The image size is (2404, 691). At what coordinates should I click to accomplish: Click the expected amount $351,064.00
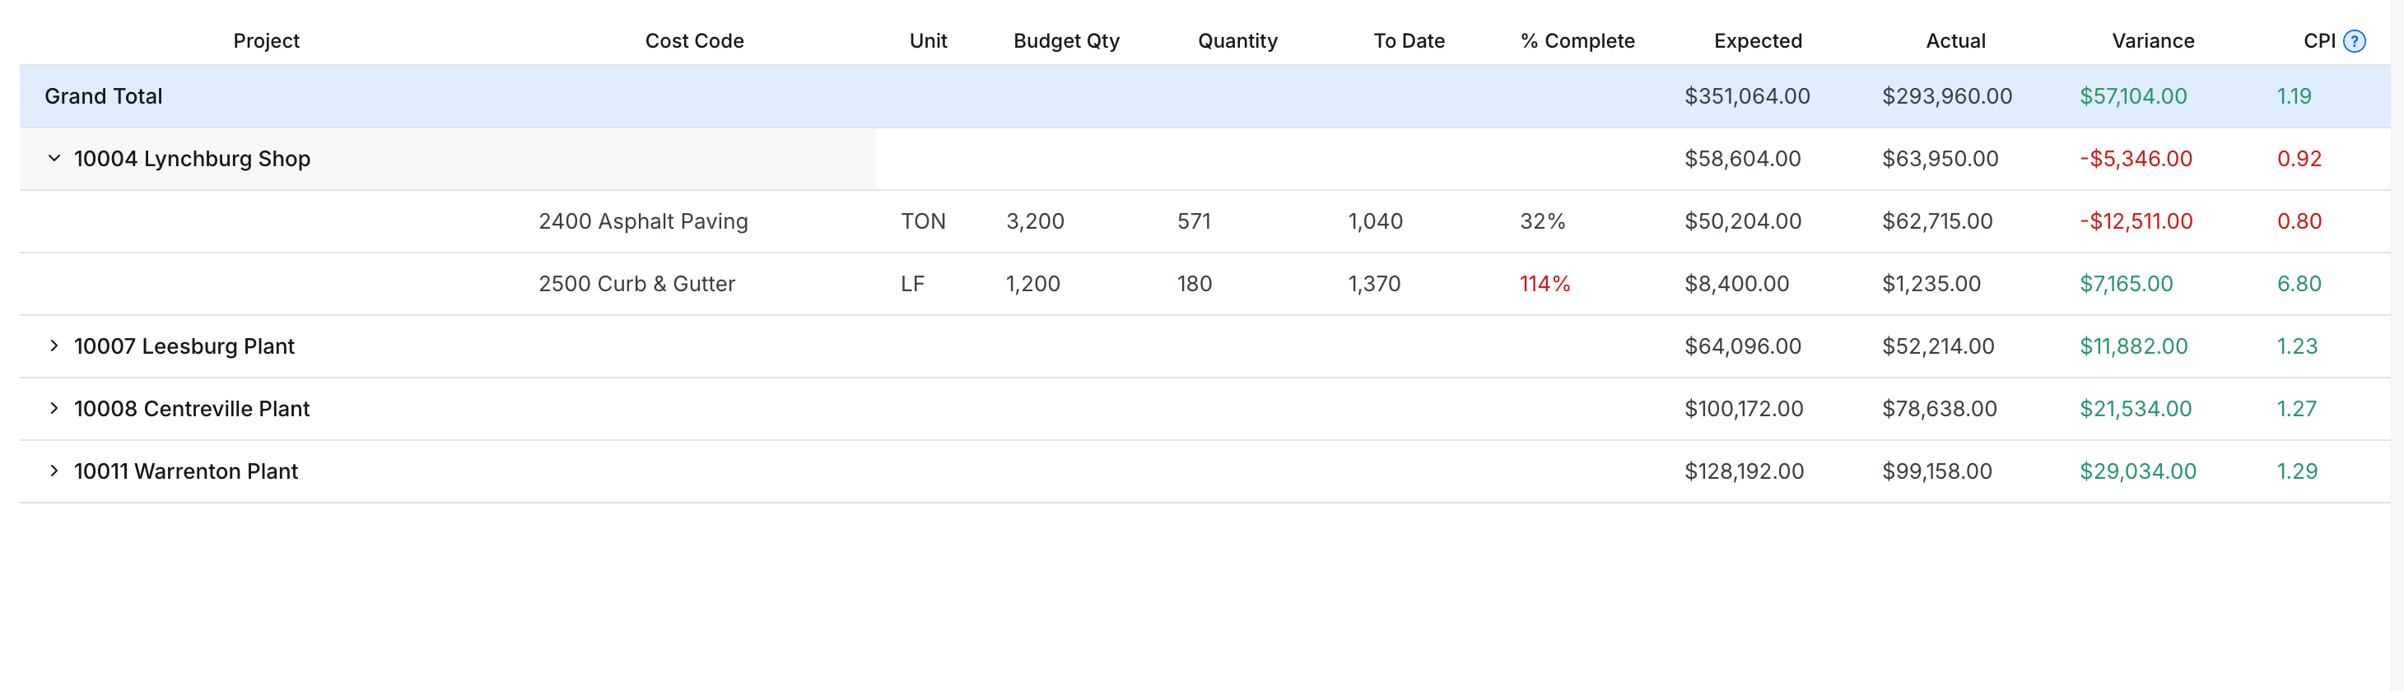[1747, 96]
